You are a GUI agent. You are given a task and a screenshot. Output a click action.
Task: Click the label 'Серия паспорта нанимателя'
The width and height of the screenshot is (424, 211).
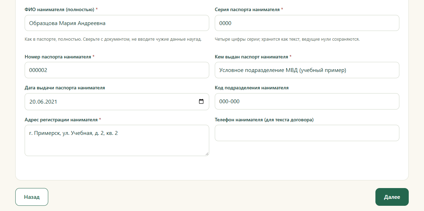247,9
